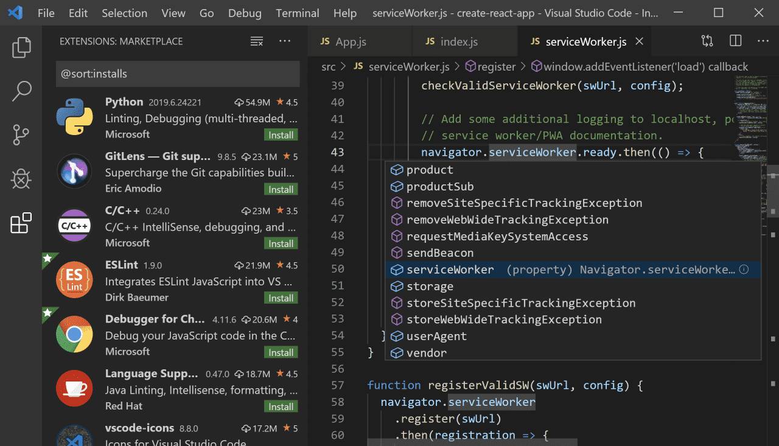Click the vscode-icons extension logo
779x446 pixels.
click(74, 436)
